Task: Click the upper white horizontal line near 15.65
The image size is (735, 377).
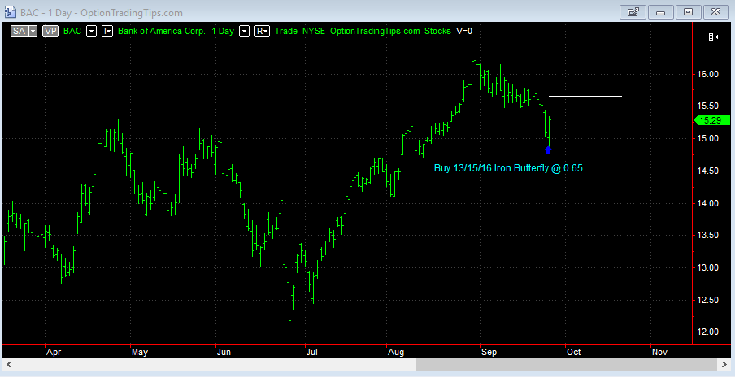Action: (585, 96)
